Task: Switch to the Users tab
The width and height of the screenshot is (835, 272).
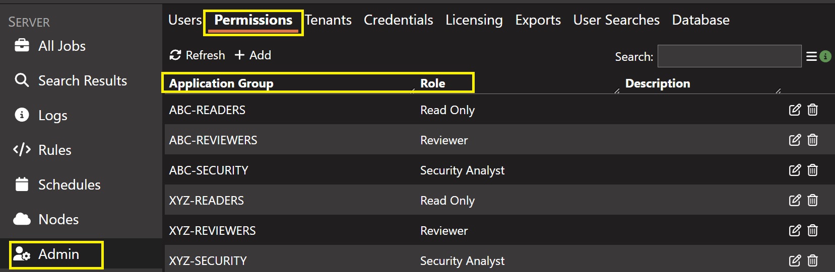Action: [185, 20]
